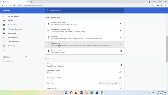Reload the settings page
This screenshot has width=168, height=95.
[x=10, y=6]
